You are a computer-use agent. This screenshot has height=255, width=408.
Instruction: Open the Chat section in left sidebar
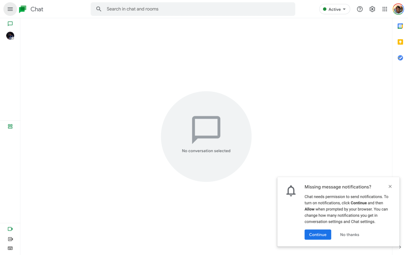[10, 24]
